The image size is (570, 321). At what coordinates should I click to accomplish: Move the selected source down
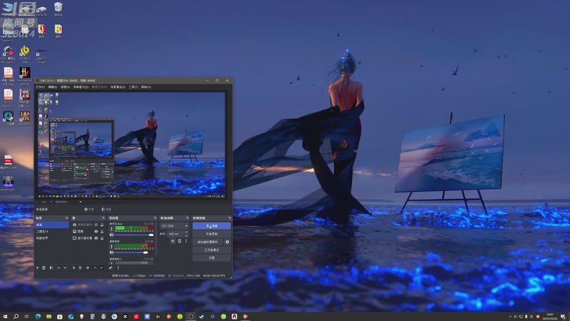(102, 268)
